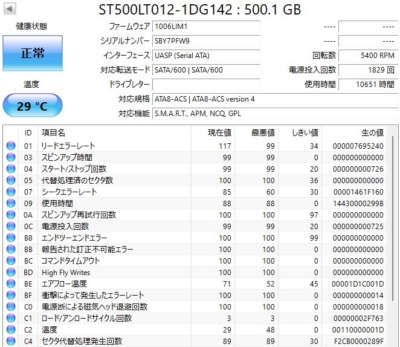
Task: Click the しきい値 column header
Action: tap(300, 132)
